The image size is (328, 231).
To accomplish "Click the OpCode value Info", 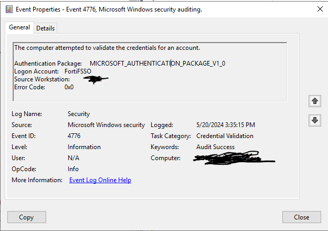I will coord(73,169).
